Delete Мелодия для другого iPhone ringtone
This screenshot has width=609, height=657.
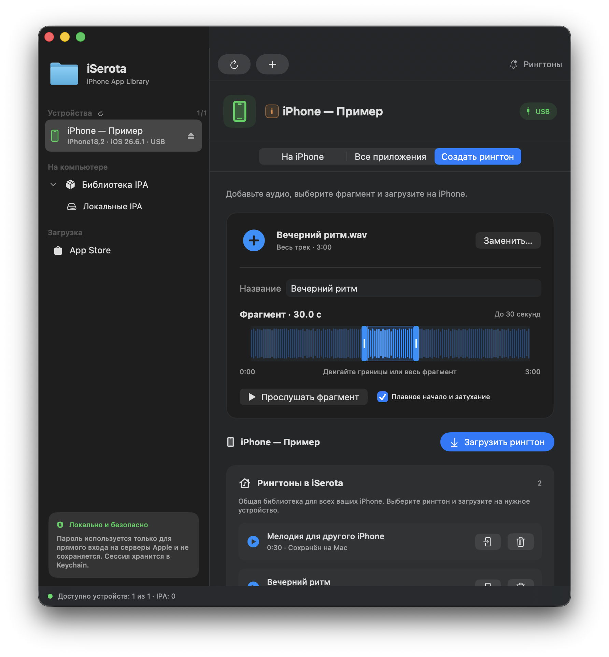(521, 542)
